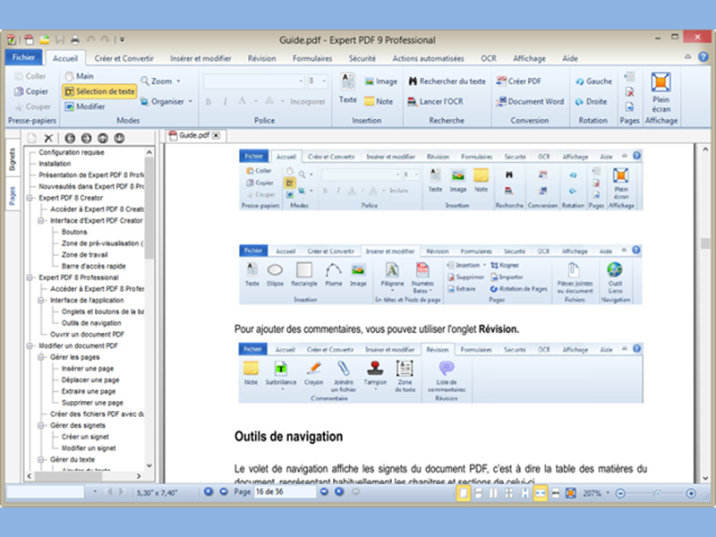Go to the first page button
The height and width of the screenshot is (537, 716).
[209, 491]
